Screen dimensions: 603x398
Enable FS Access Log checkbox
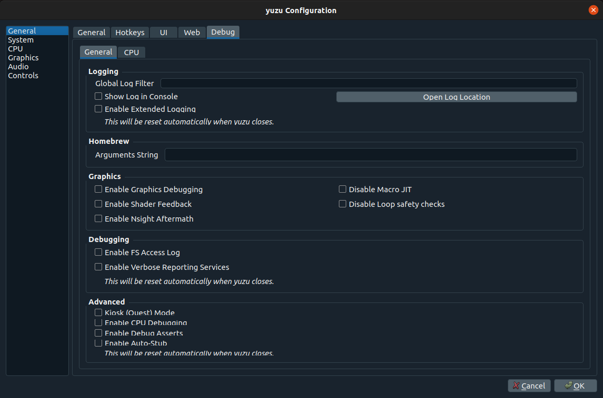coord(98,253)
